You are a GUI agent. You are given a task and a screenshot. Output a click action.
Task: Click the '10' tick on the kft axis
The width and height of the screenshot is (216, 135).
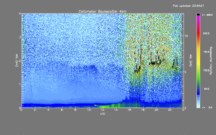coord(186,36)
